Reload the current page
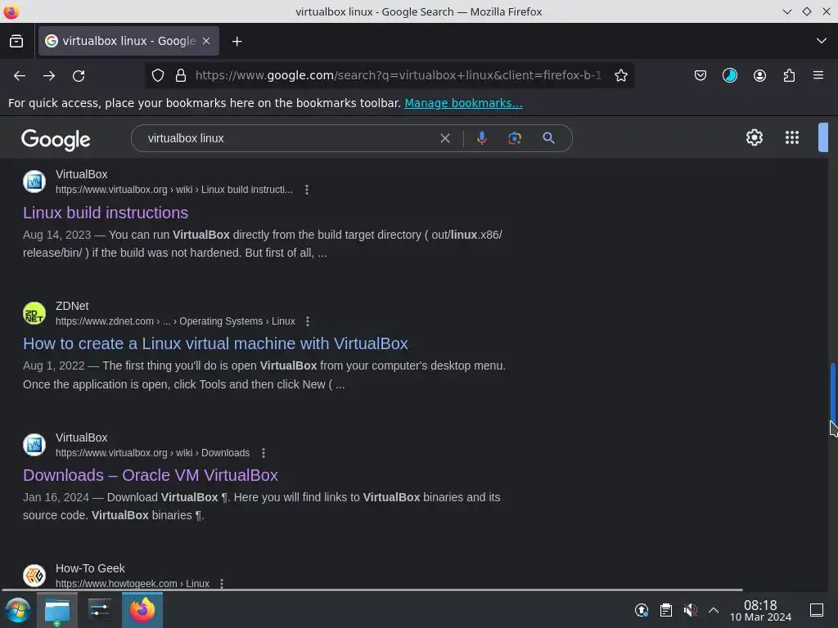 point(79,76)
